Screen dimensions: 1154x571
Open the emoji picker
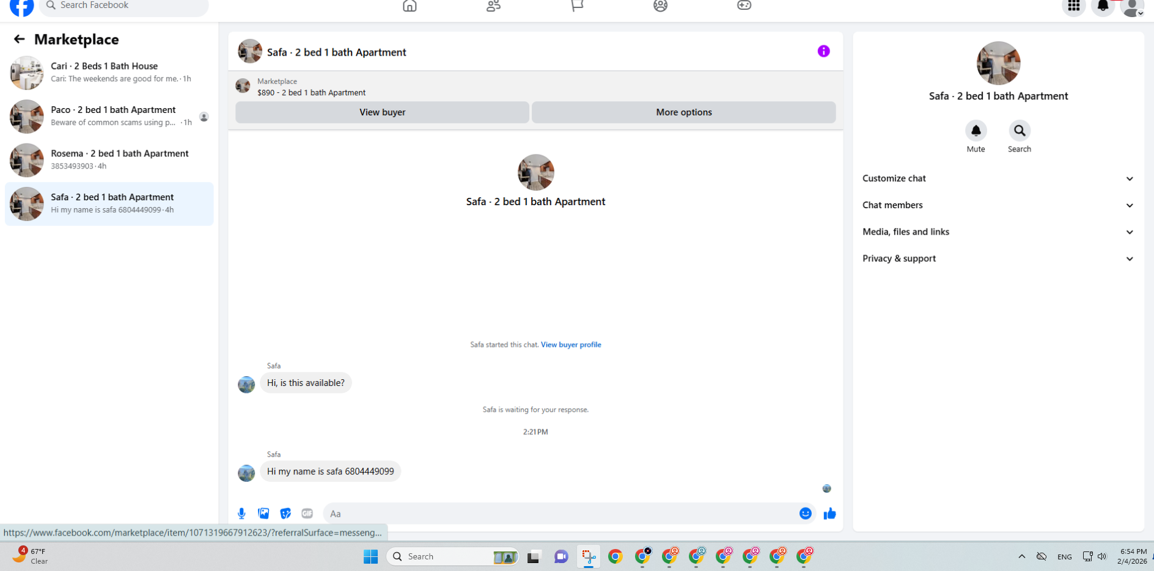[x=805, y=514]
